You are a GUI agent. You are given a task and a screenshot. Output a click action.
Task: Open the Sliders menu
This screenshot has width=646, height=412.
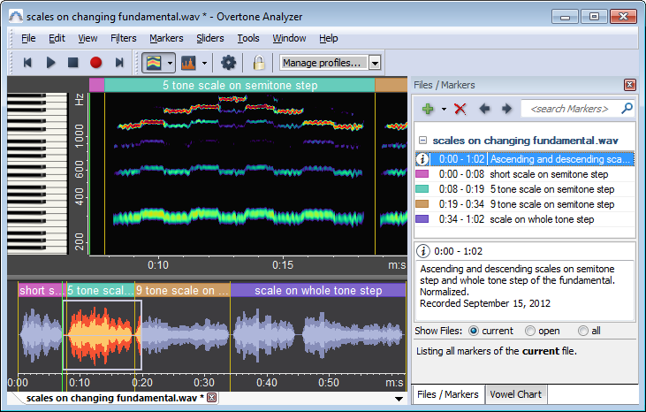point(210,38)
